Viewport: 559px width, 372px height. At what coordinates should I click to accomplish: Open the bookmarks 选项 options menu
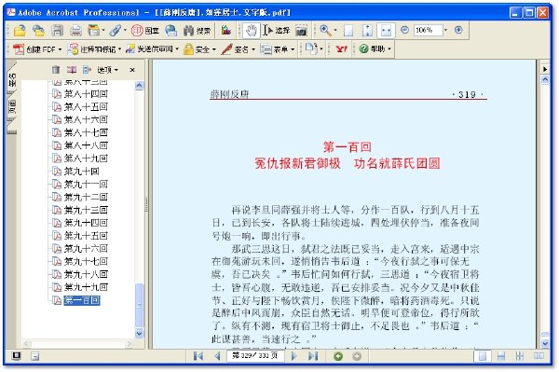pos(107,70)
